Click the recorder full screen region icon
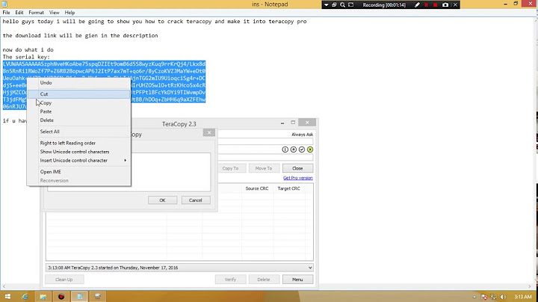Screen dimensions: 538x302 coord(351,4)
